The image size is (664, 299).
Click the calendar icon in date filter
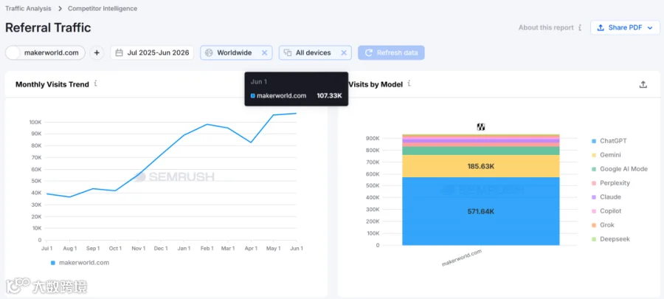[120, 53]
